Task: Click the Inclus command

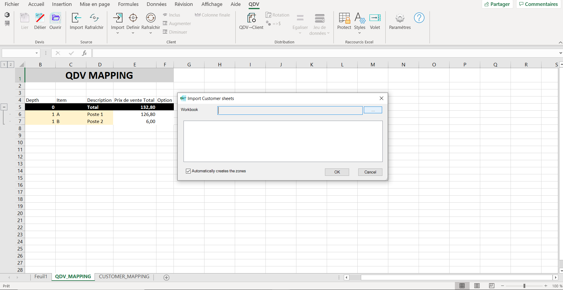Action: 171,15
